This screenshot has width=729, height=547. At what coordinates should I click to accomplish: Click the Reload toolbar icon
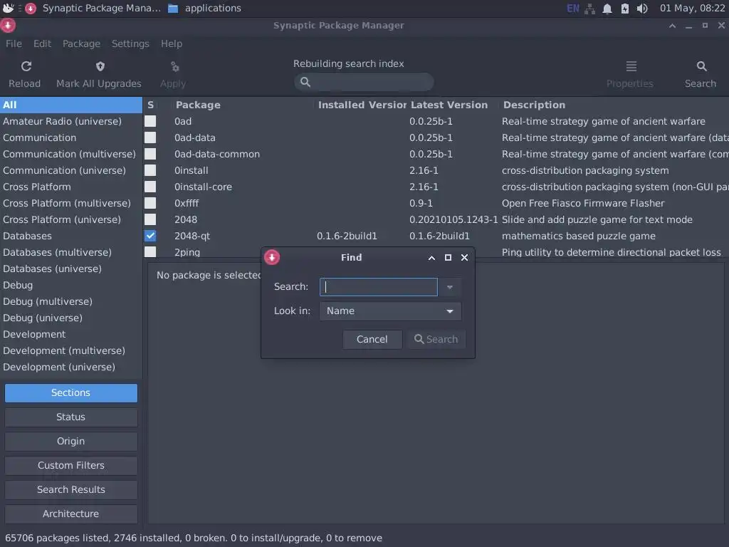coord(26,66)
